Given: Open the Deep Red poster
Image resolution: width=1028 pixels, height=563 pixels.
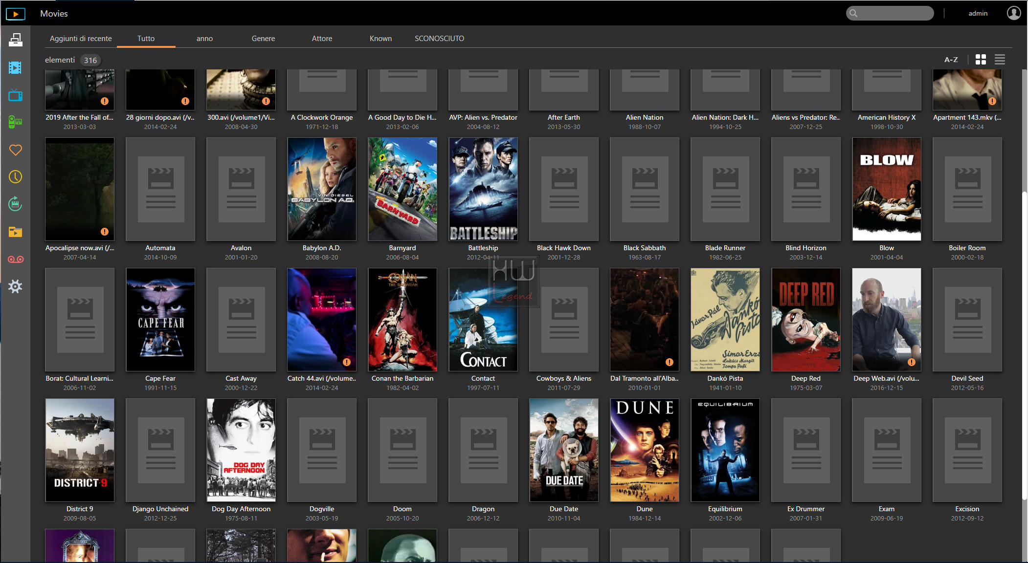Looking at the screenshot, I should (x=806, y=320).
